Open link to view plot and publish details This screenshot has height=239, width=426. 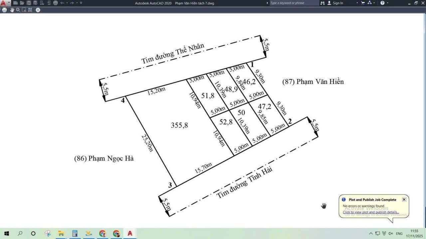click(370, 212)
